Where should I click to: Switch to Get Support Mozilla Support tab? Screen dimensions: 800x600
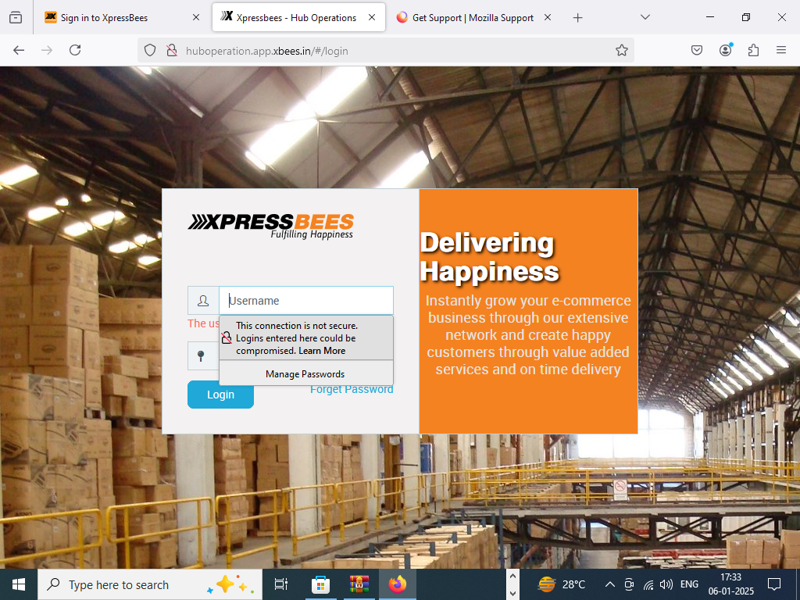pyautogui.click(x=473, y=18)
